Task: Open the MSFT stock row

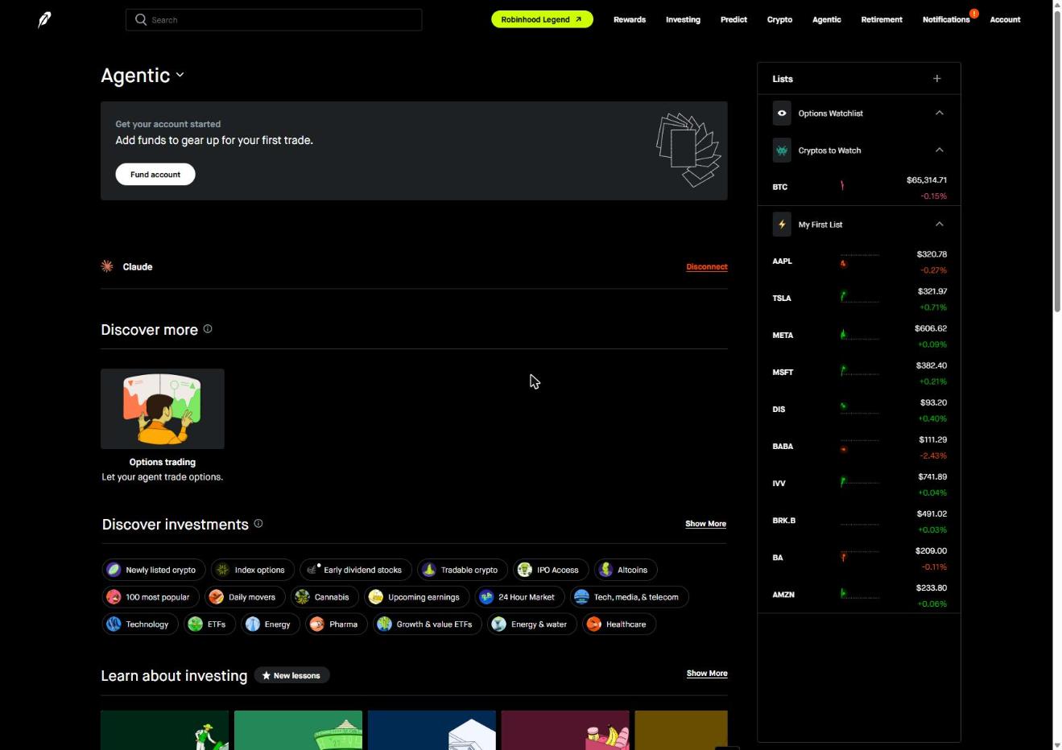Action: [859, 373]
